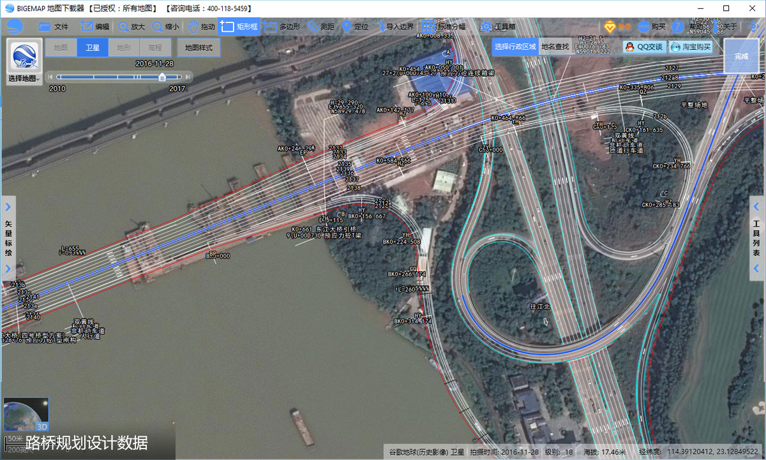
Task: Click the 矢量标绘 side panel label
Action: click(8, 238)
